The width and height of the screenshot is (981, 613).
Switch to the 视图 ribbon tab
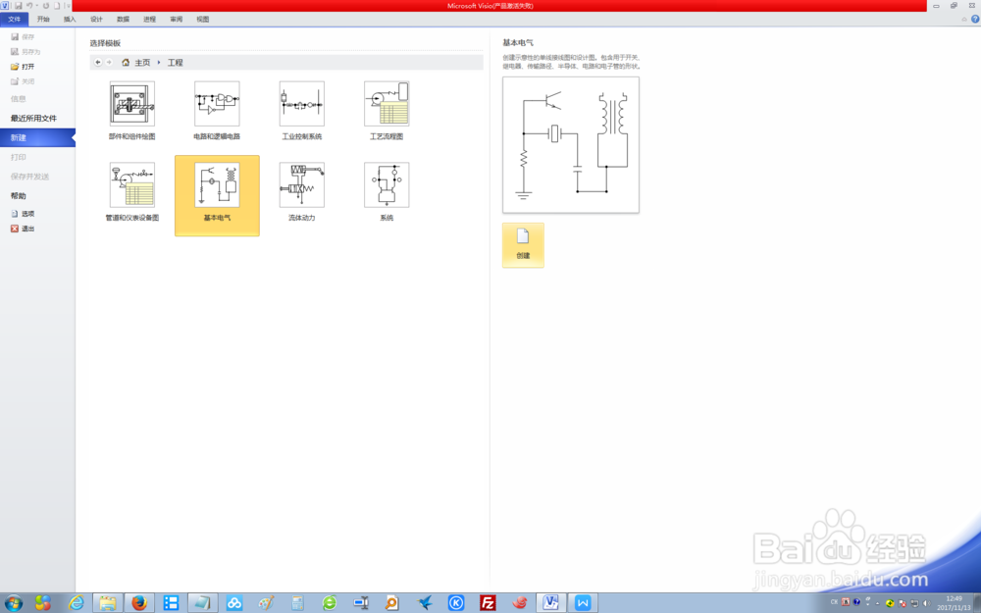(x=203, y=20)
